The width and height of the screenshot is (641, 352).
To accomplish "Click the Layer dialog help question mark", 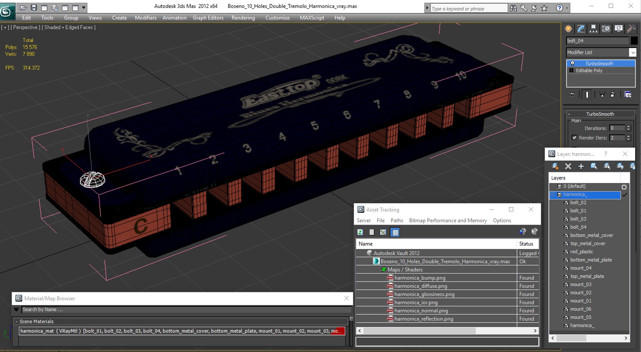I will [x=606, y=154].
